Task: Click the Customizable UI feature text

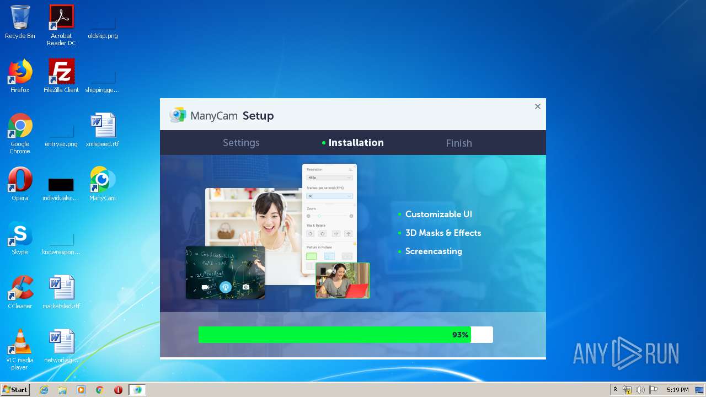Action: [438, 214]
